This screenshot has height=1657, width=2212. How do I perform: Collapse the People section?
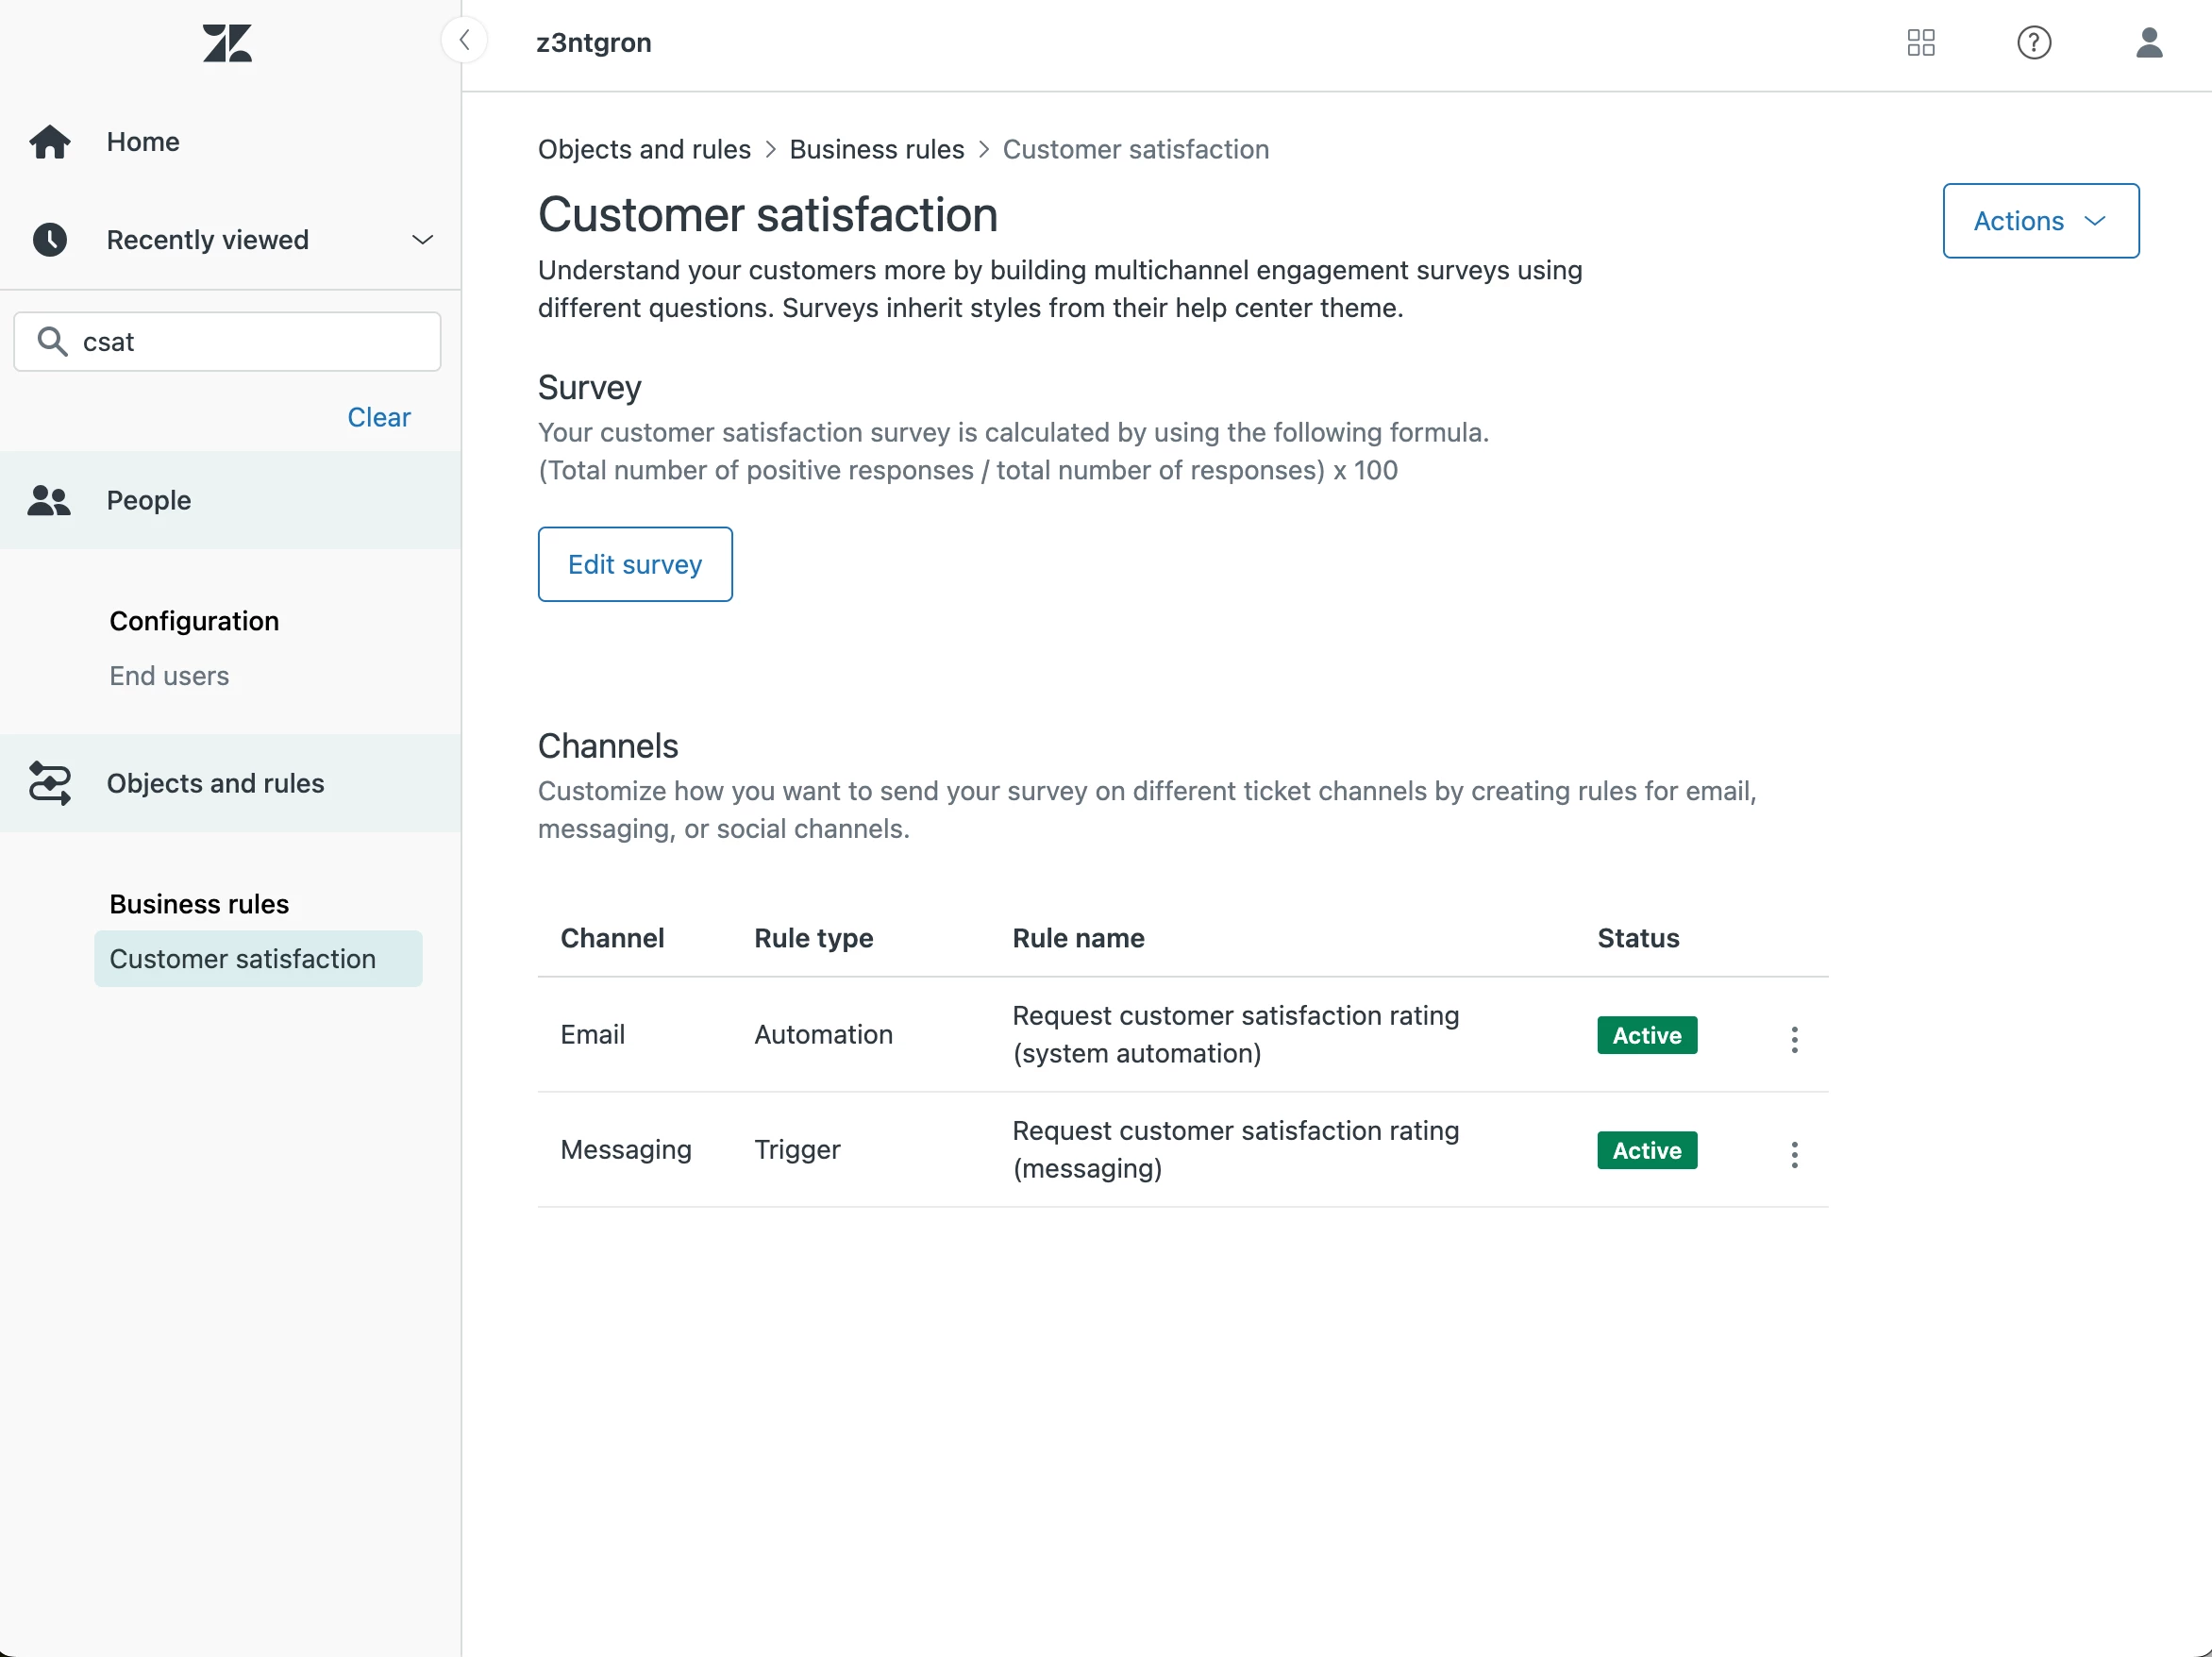148,500
